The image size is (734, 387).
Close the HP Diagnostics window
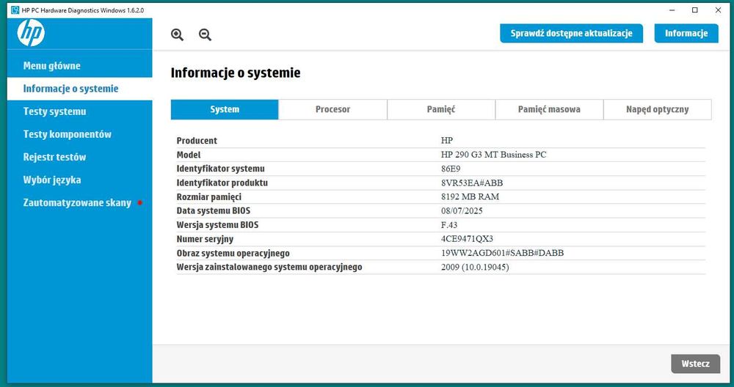(718, 10)
